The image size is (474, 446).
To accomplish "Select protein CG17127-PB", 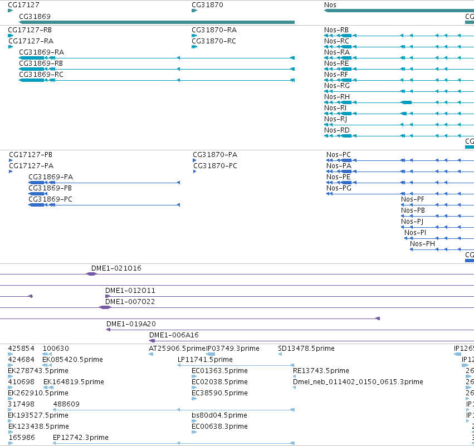I will pos(31,155).
